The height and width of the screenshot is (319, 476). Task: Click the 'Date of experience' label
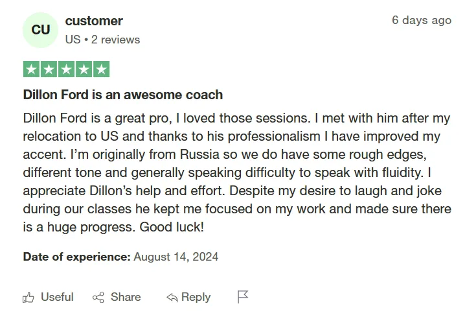point(77,257)
